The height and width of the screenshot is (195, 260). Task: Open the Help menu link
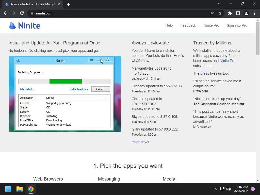coord(169,25)
